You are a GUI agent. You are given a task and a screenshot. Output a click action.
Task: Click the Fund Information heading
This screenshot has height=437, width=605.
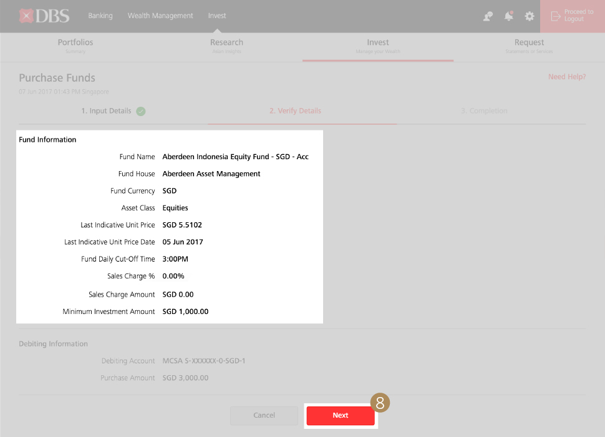[47, 140]
